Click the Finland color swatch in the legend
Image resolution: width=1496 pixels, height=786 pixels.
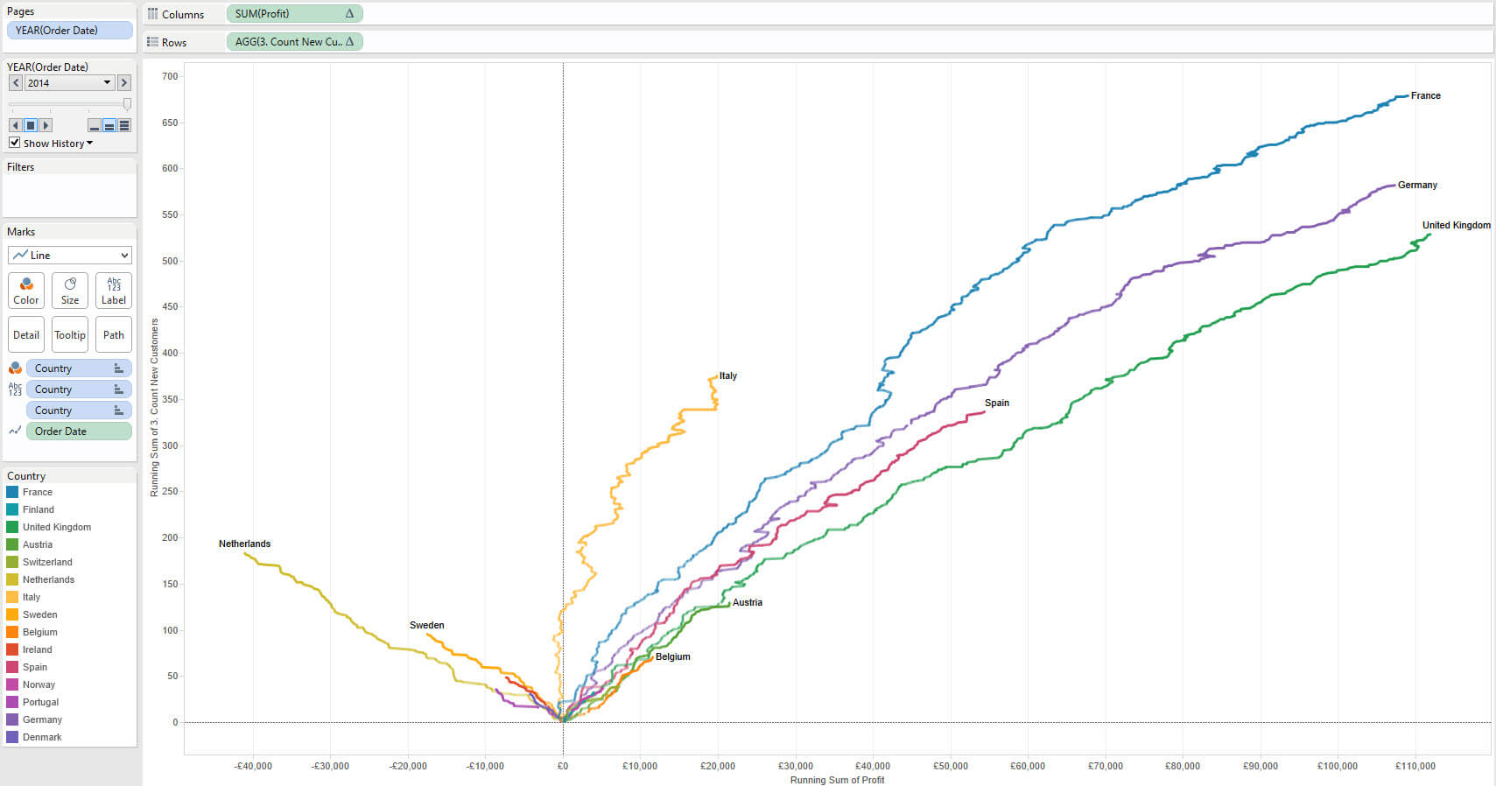[12, 509]
